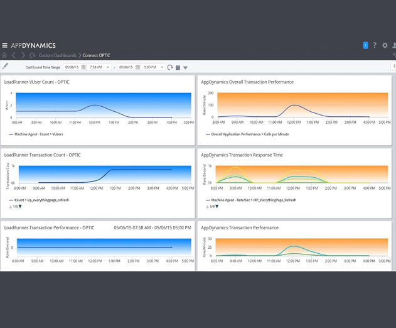The width and height of the screenshot is (396, 328).
Task: Open the hamburger navigation menu
Action: (4, 45)
